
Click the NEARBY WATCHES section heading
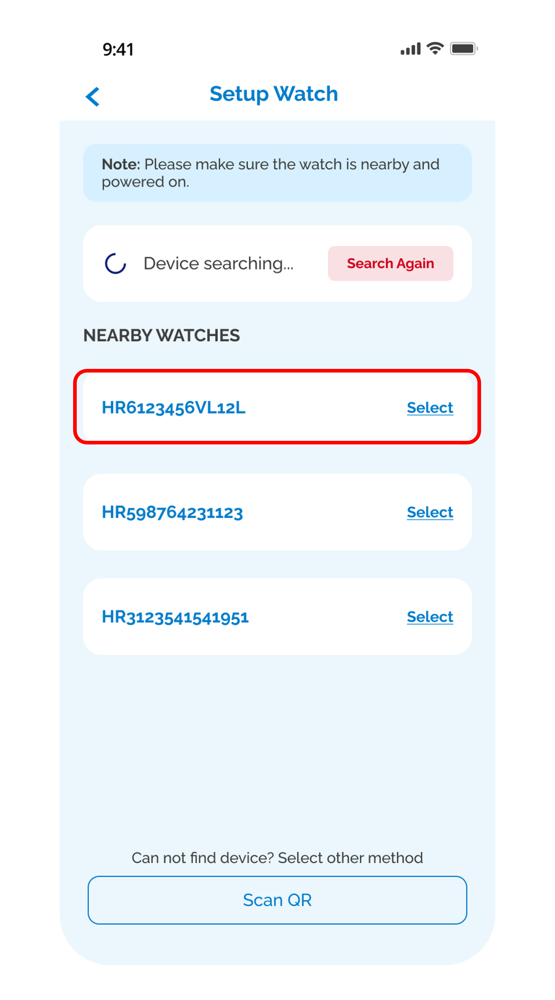click(162, 335)
